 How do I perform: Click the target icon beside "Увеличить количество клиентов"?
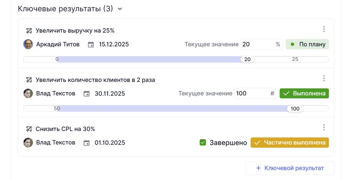click(29, 80)
